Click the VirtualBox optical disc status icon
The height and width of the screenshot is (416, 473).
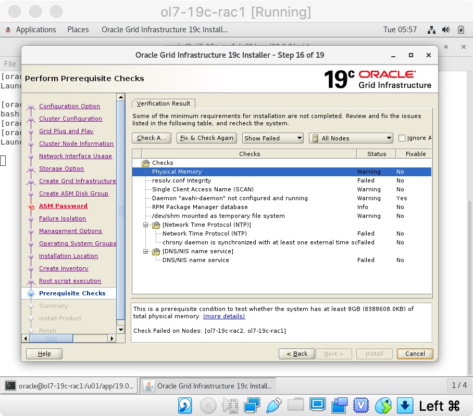point(208,406)
